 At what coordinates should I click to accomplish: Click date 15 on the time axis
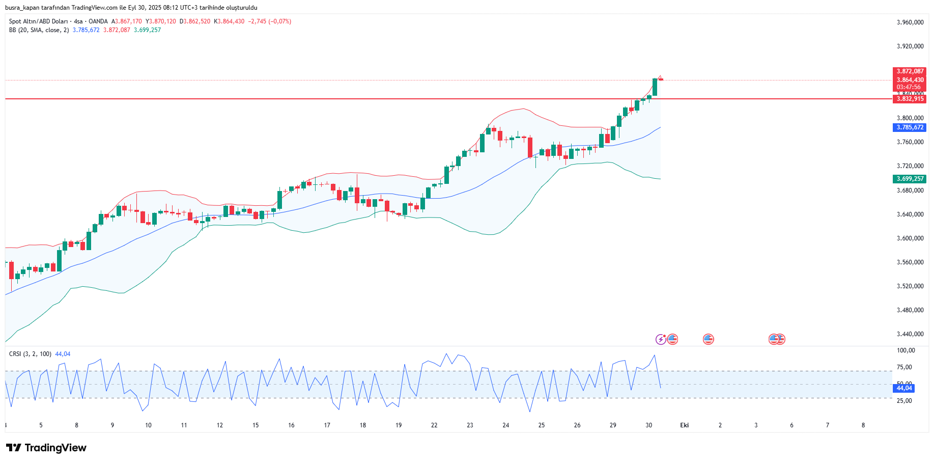[x=256, y=425]
